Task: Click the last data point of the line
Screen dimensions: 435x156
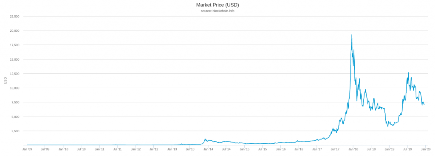Action: [x=424, y=105]
